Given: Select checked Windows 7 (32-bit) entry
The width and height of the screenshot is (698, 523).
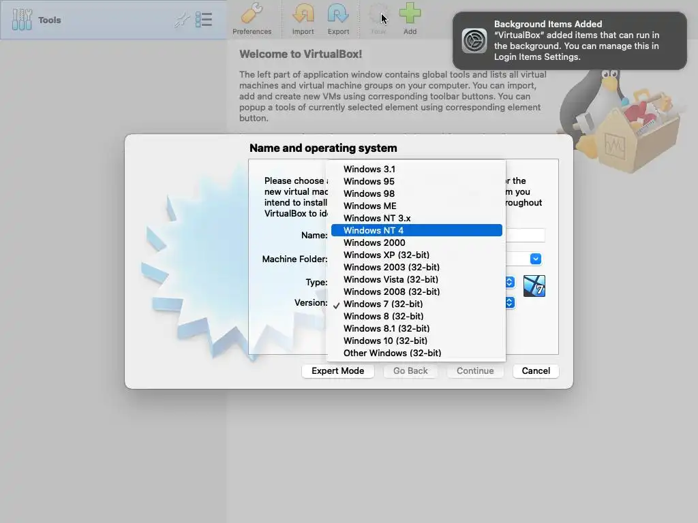Looking at the screenshot, I should point(416,304).
